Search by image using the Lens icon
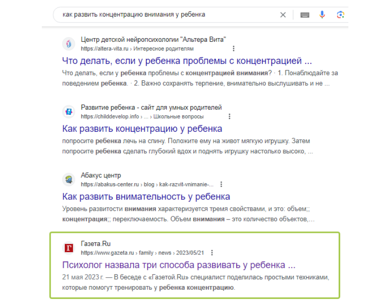This screenshot has height=304, width=387. pos(340,15)
